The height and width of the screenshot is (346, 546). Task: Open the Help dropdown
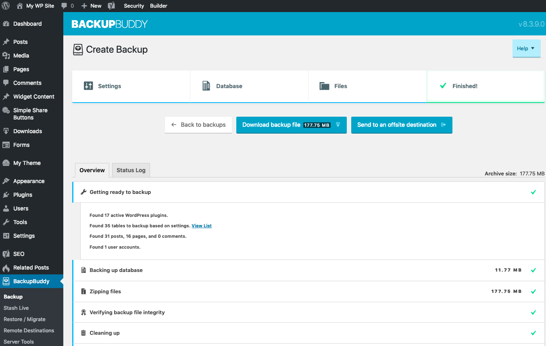pyautogui.click(x=526, y=48)
